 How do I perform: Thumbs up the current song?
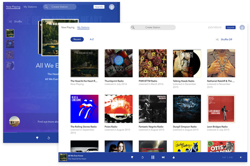(x=174, y=157)
